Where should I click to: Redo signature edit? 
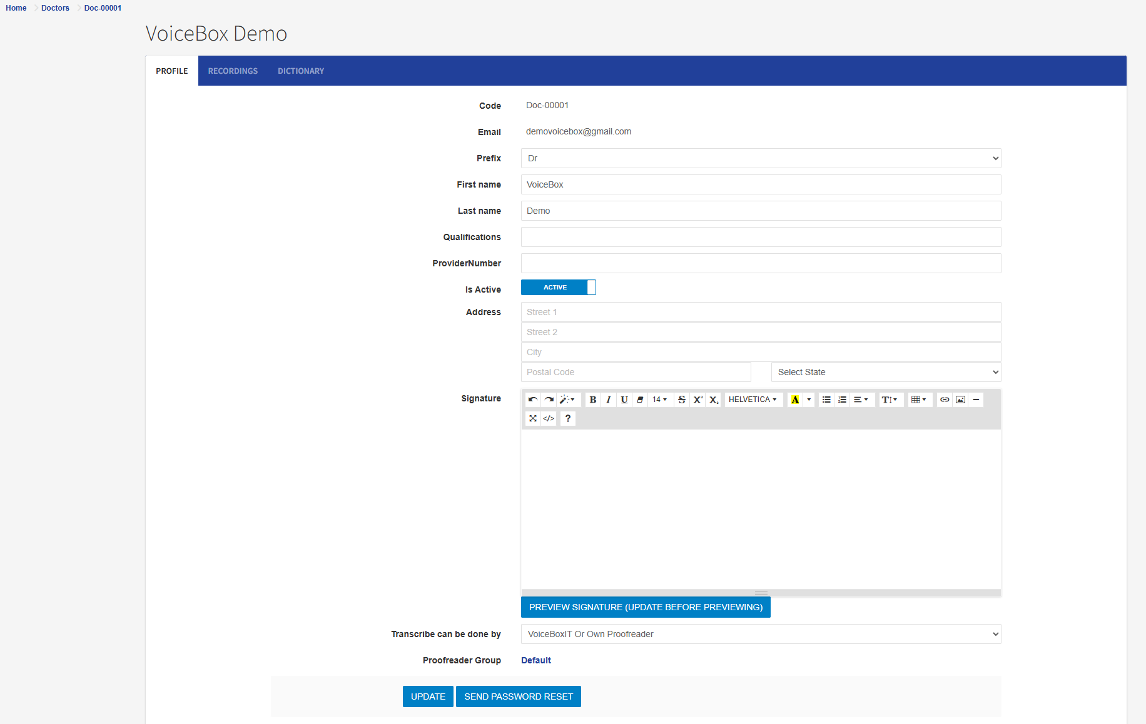(549, 400)
